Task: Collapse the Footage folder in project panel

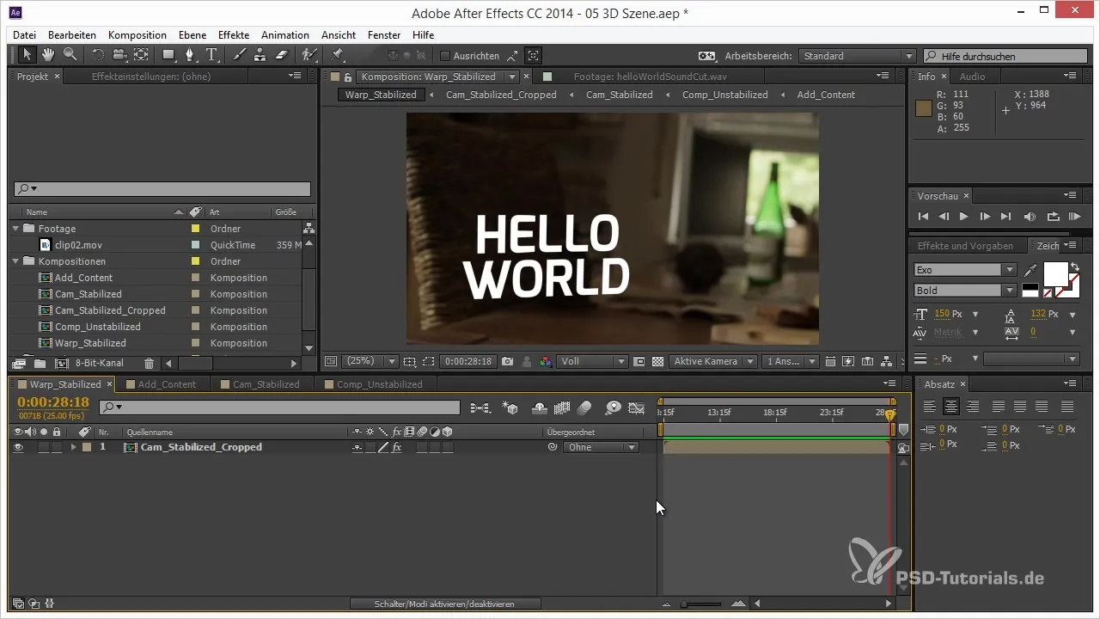Action: tap(16, 229)
